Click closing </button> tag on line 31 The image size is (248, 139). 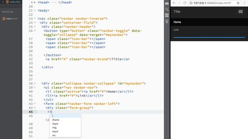coord(53,55)
